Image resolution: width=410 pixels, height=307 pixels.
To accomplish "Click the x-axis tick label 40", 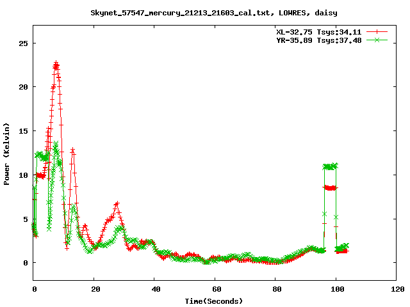I will (x=156, y=289).
